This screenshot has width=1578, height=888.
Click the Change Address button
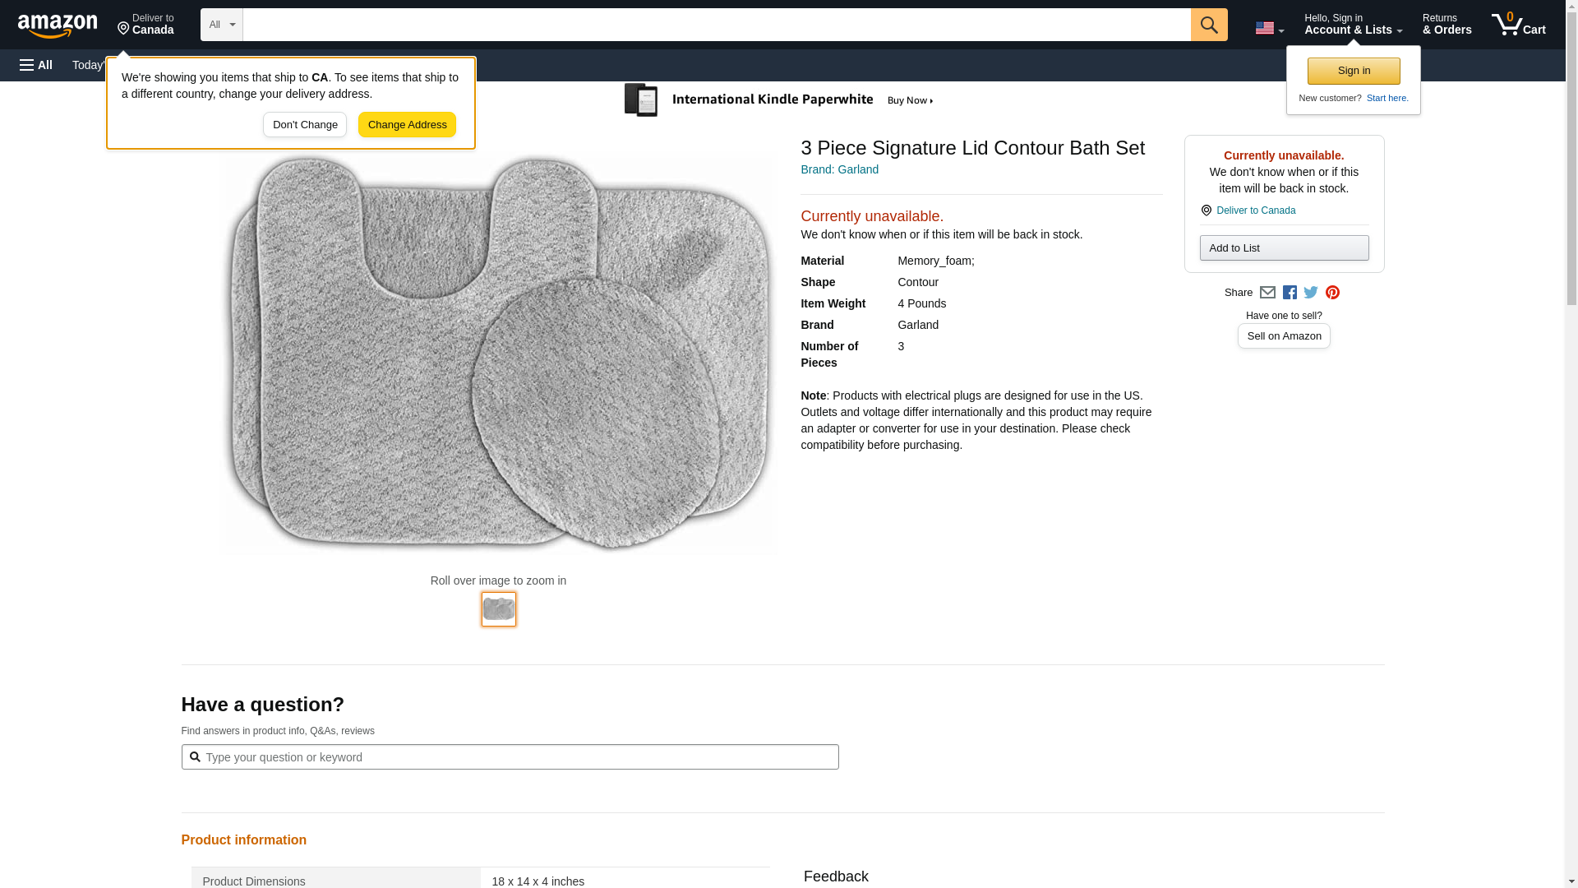(x=407, y=125)
